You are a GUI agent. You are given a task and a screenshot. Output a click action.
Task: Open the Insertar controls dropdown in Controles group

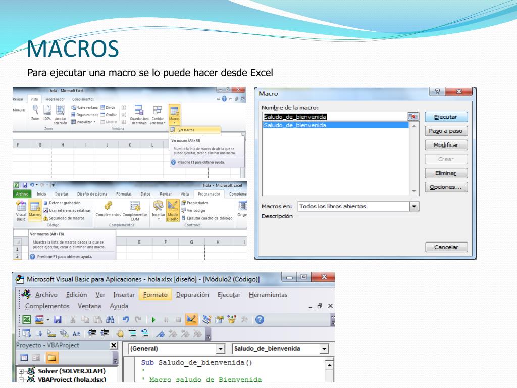pos(158,211)
